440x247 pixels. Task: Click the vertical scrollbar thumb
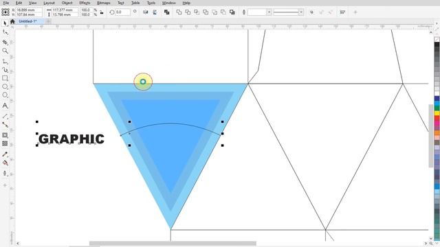[x=431, y=136]
